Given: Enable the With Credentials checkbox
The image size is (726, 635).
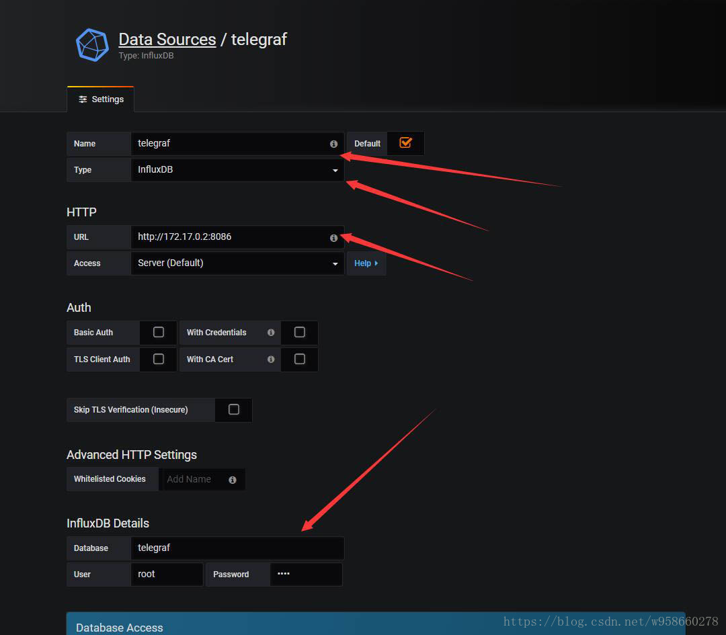Looking at the screenshot, I should (300, 333).
